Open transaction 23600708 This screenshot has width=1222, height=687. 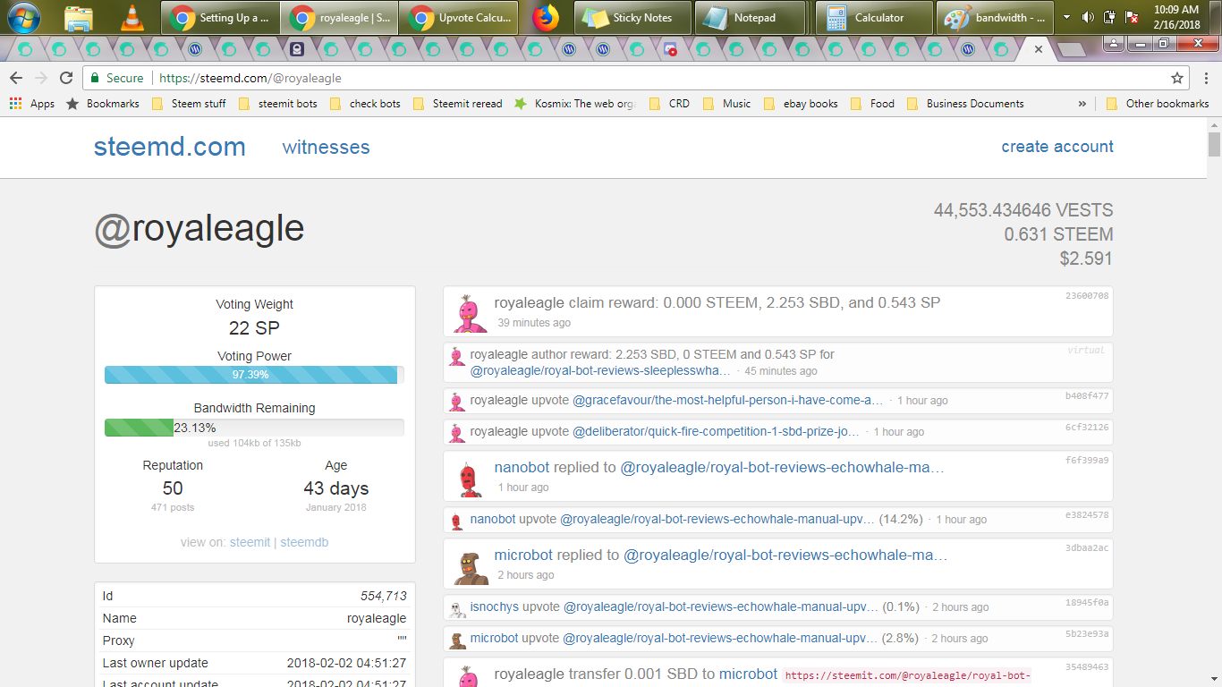click(1087, 295)
